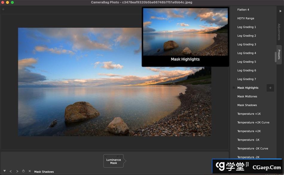Screen dimensions: 284x175
Task: Click the X icon beside Mask Shadows
Action: tap(30, 171)
